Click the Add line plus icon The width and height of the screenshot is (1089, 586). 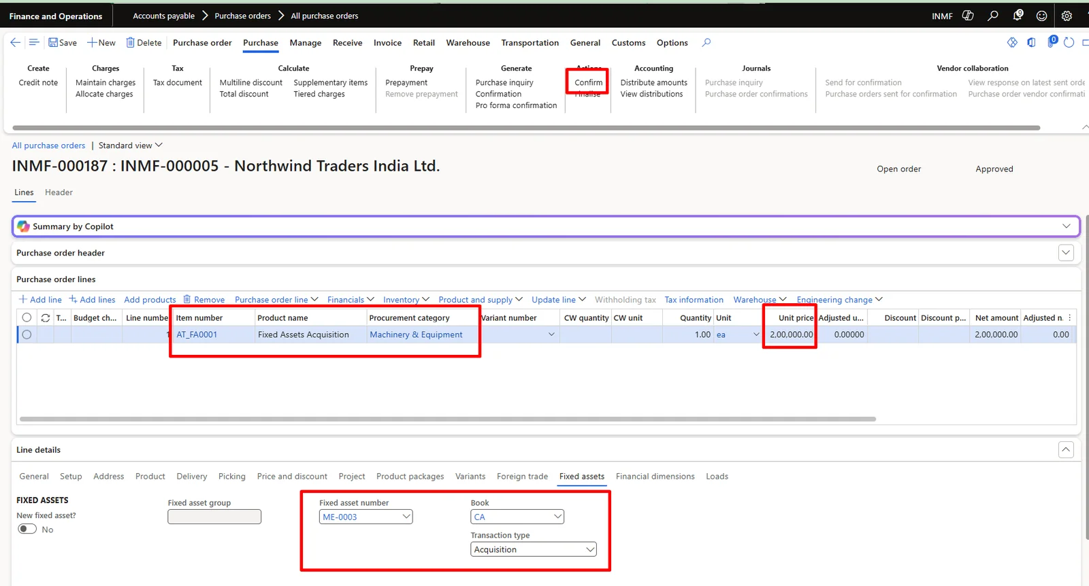(23, 300)
